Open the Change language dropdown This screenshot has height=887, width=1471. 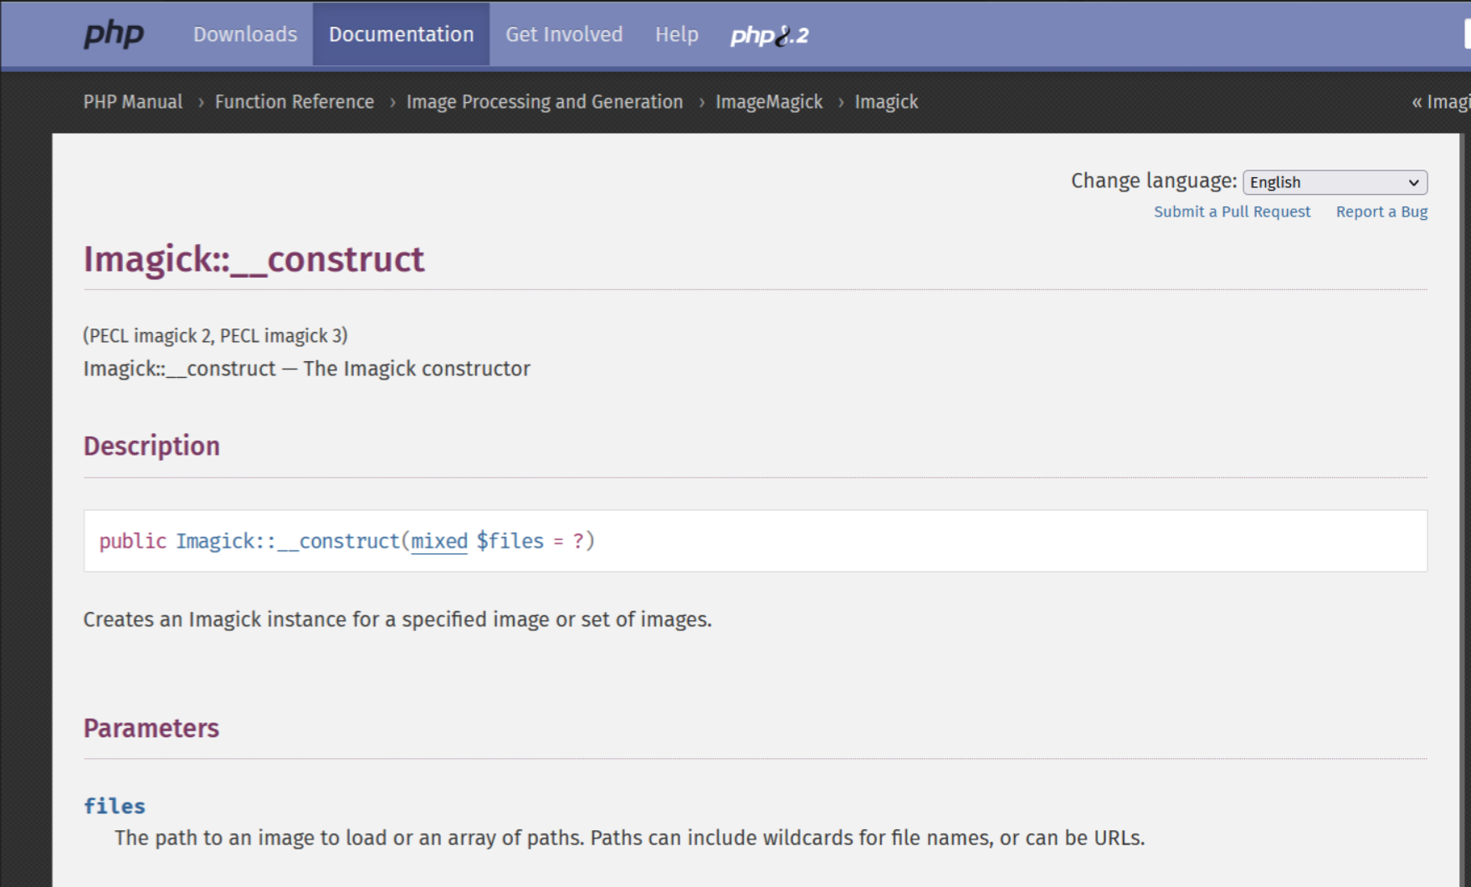[1335, 182]
